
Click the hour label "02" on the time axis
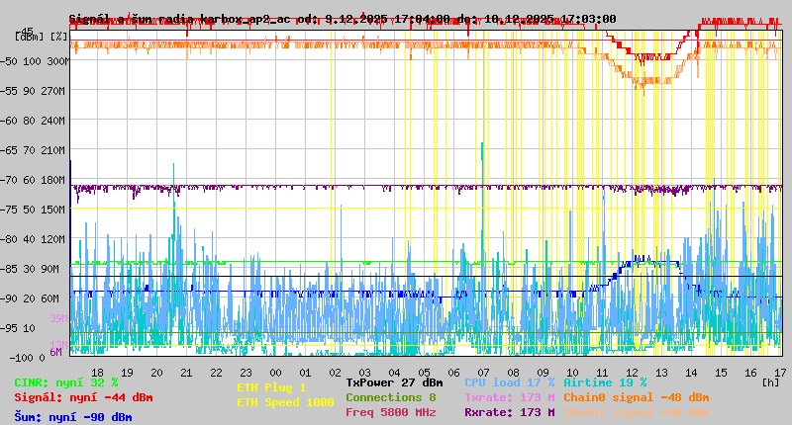pos(335,373)
